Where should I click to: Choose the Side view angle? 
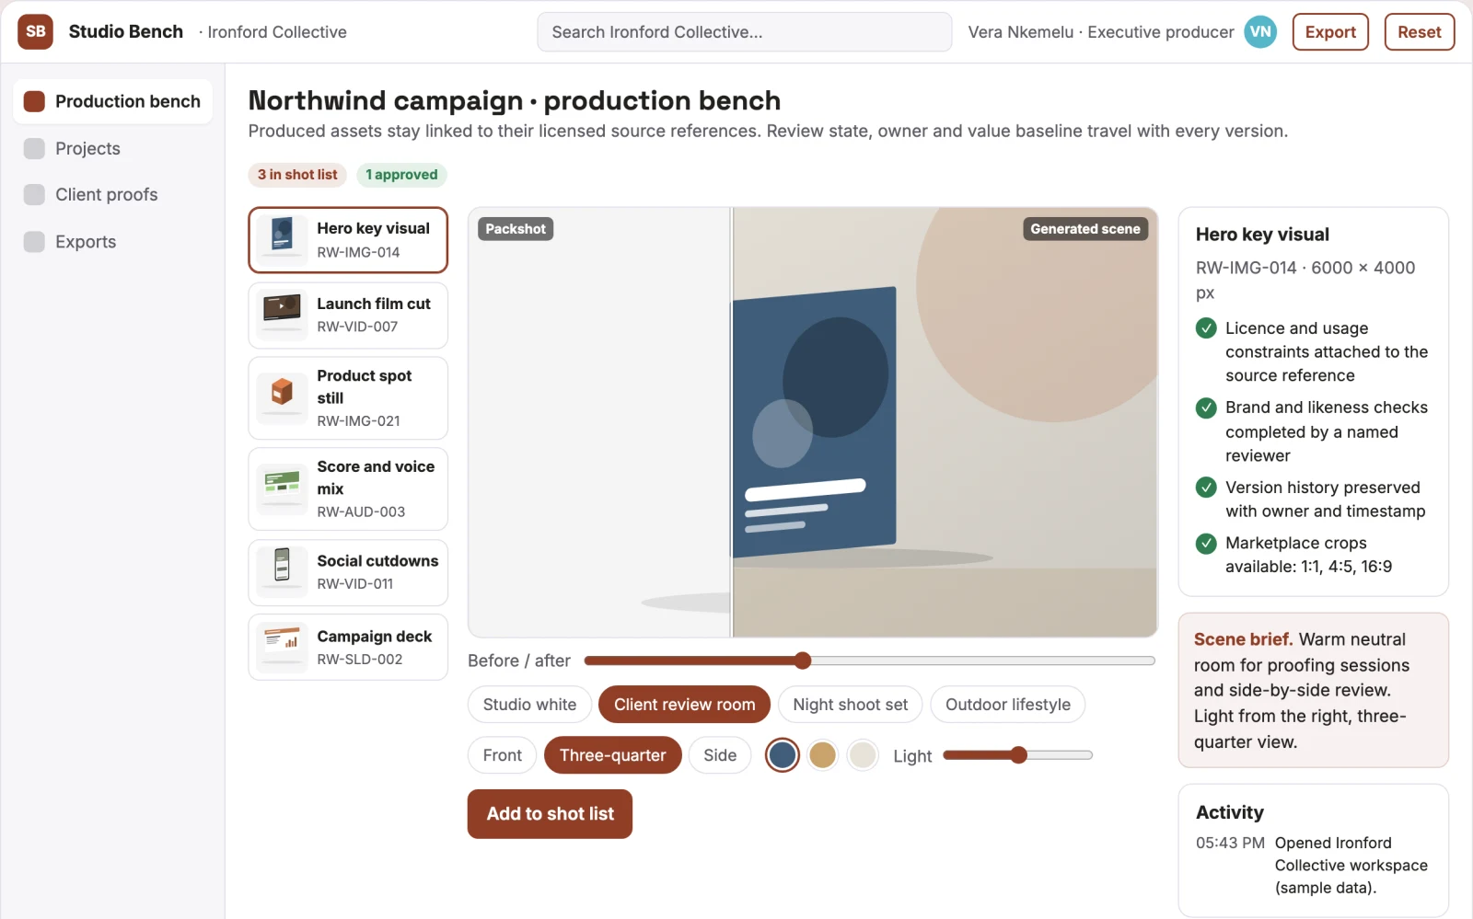(720, 755)
